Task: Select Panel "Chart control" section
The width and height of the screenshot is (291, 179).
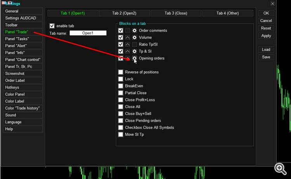Action: (x=23, y=60)
